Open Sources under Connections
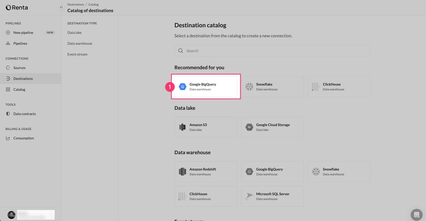This screenshot has height=221, width=426. click(30, 68)
